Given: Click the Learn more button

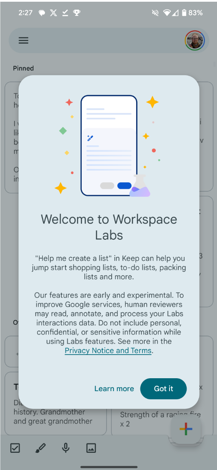Looking at the screenshot, I should 114,389.
